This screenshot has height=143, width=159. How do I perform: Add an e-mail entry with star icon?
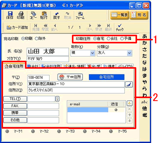(129, 103)
